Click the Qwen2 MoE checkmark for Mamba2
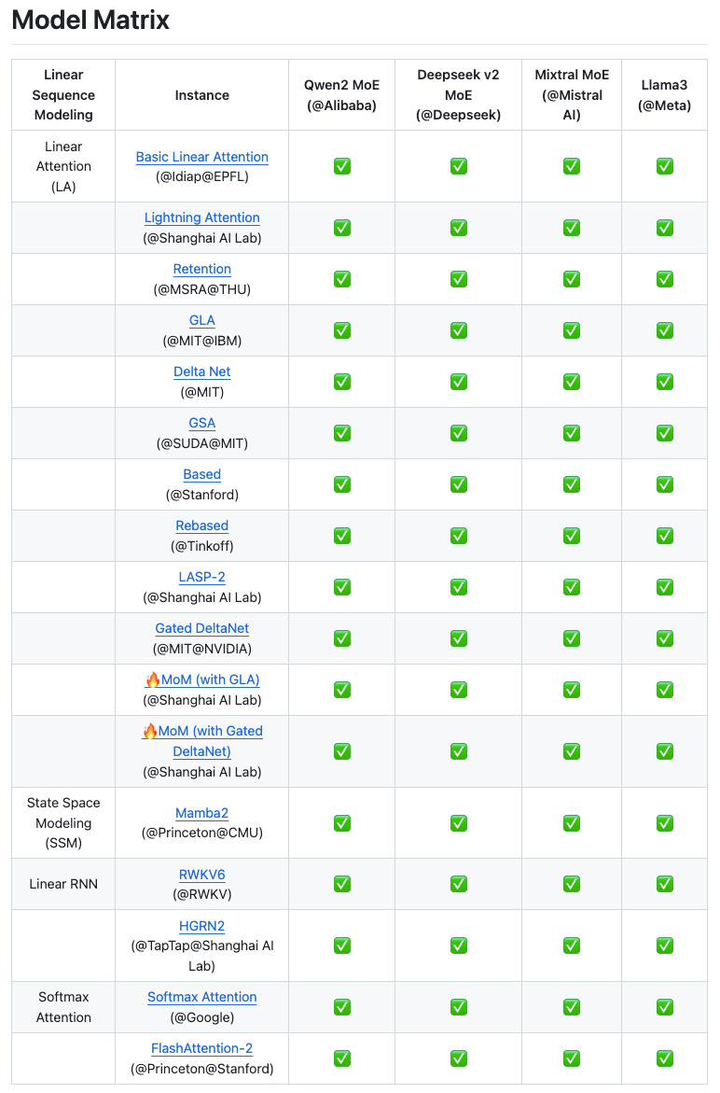The width and height of the screenshot is (720, 1093). [x=341, y=822]
